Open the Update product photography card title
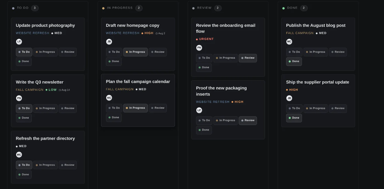384x189 pixels. tap(45, 25)
